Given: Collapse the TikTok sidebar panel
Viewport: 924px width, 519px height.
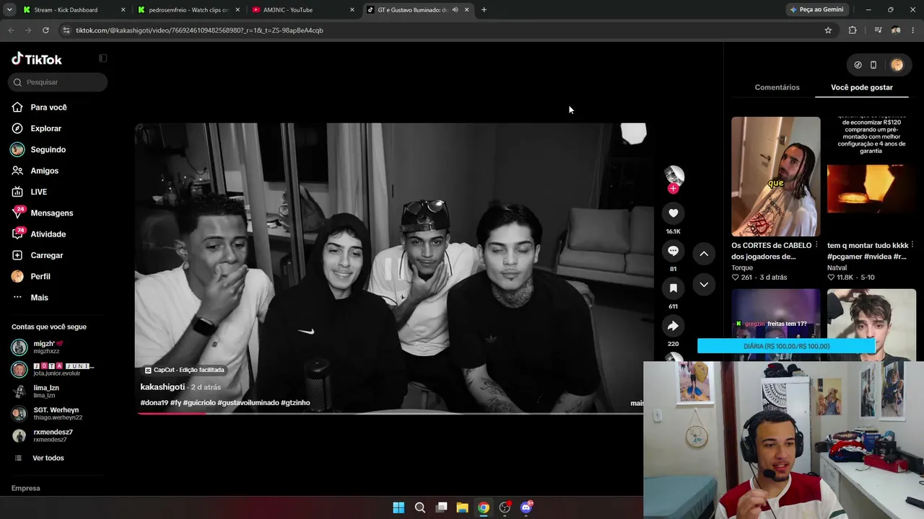Looking at the screenshot, I should 103,58.
